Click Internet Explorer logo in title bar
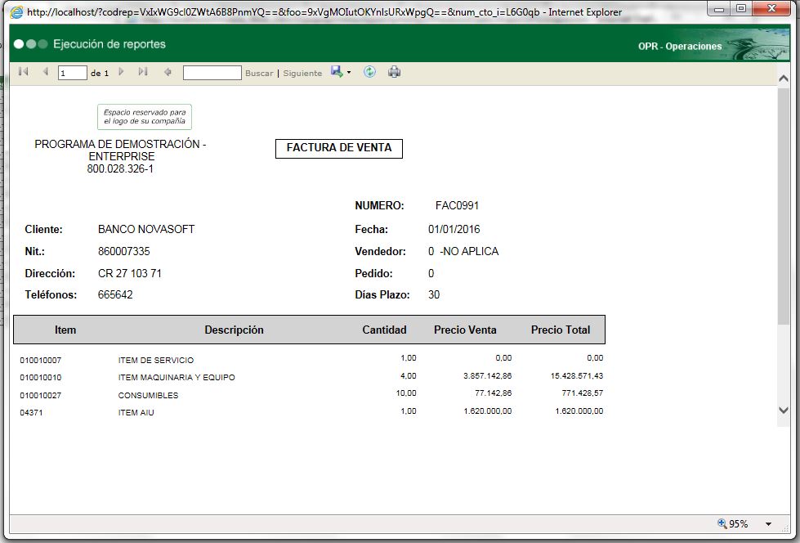Screen dimensions: 800x543 tap(17, 11)
